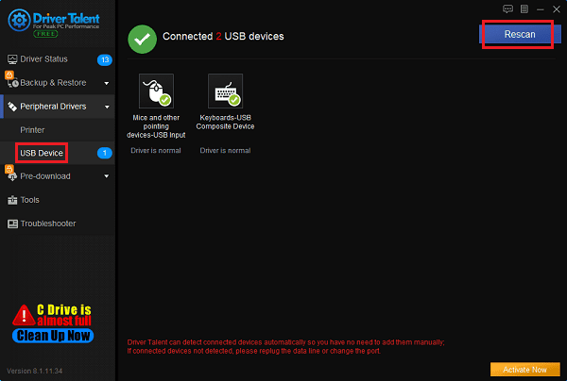Click the 'Connected 2 USB devices' heading

coord(223,37)
